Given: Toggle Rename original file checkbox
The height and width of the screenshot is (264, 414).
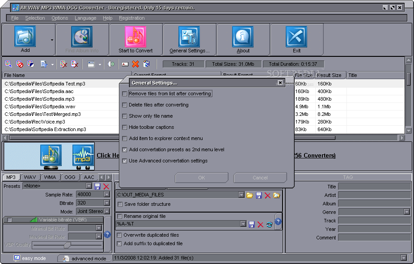Looking at the screenshot, I should (120, 216).
